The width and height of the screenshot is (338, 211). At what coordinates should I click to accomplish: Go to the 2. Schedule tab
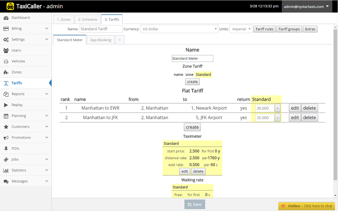point(87,19)
